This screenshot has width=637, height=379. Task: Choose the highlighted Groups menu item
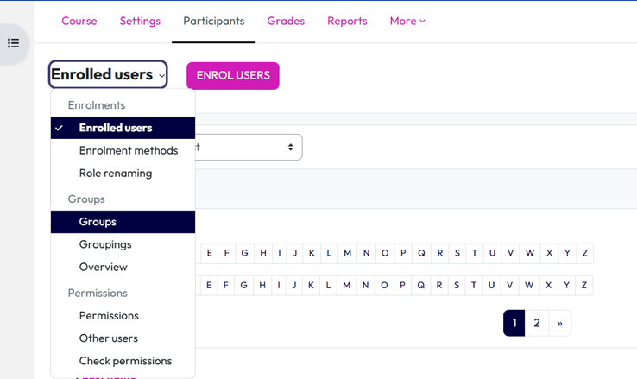[123, 222]
